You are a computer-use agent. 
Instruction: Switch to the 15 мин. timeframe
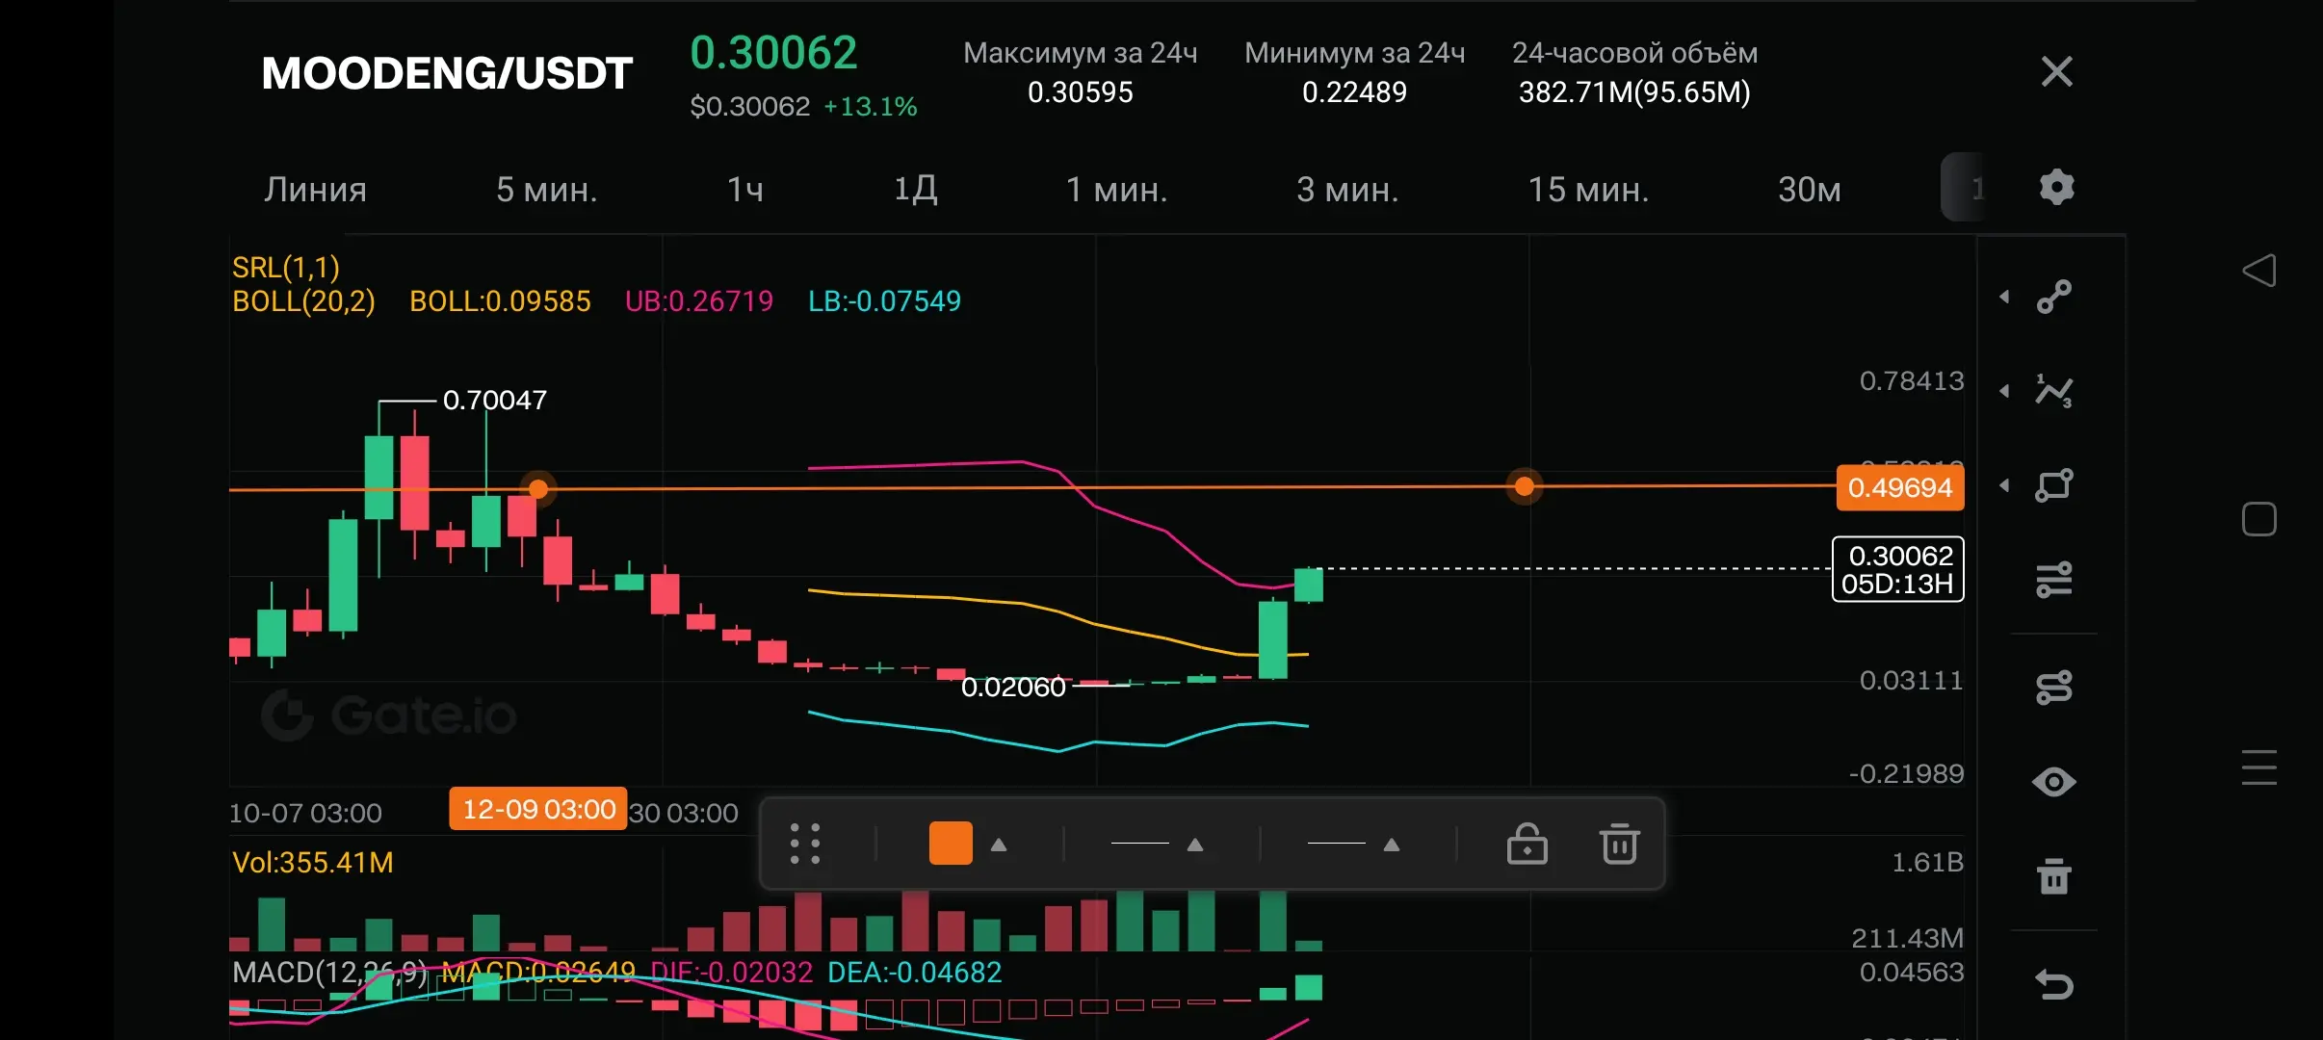coord(1588,190)
